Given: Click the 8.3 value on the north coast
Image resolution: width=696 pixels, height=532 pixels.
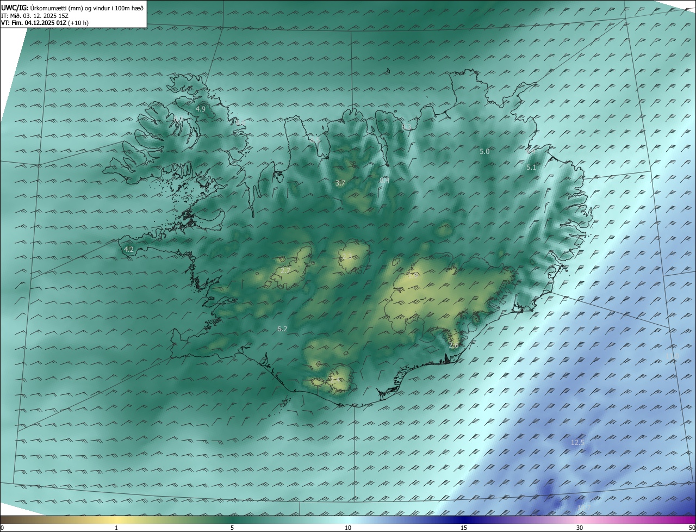Looking at the screenshot, I should pos(406,127).
